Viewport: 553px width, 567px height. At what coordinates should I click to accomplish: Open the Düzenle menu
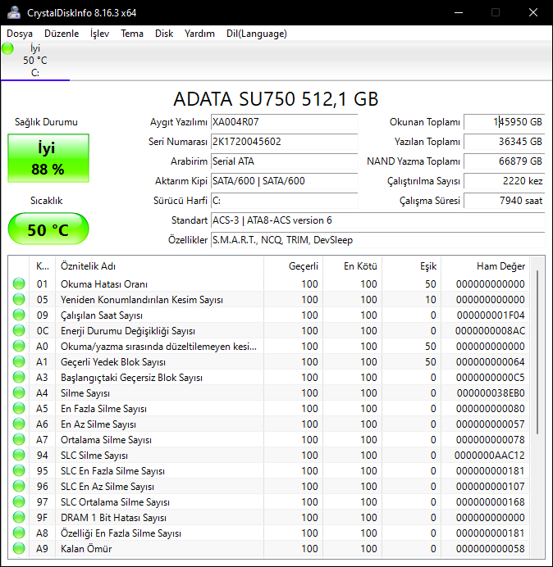62,34
